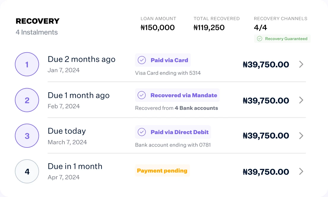
Task: Click the checkmark icon beside Paid via Direct Debit
Action: [142, 132]
